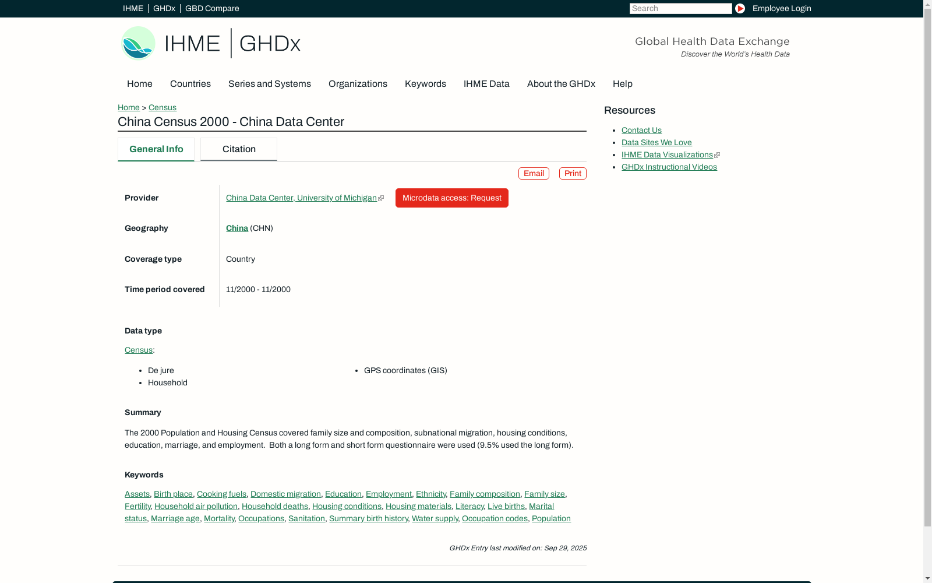Go to Home in main navigation
Image resolution: width=932 pixels, height=583 pixels.
point(140,84)
